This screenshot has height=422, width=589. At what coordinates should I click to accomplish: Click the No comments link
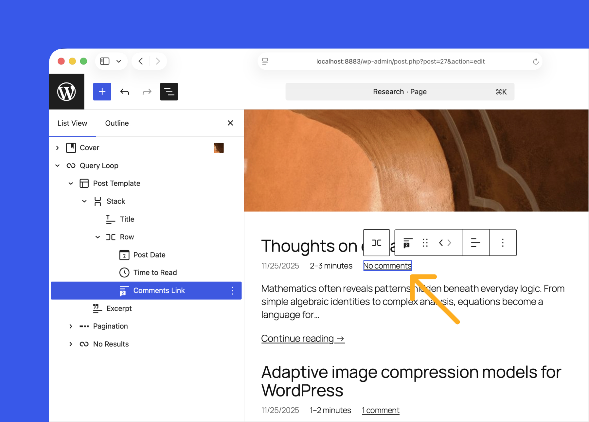pyautogui.click(x=387, y=266)
